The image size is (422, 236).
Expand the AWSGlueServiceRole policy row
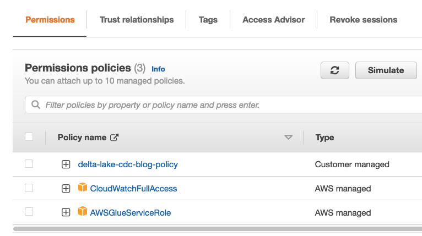tap(66, 213)
